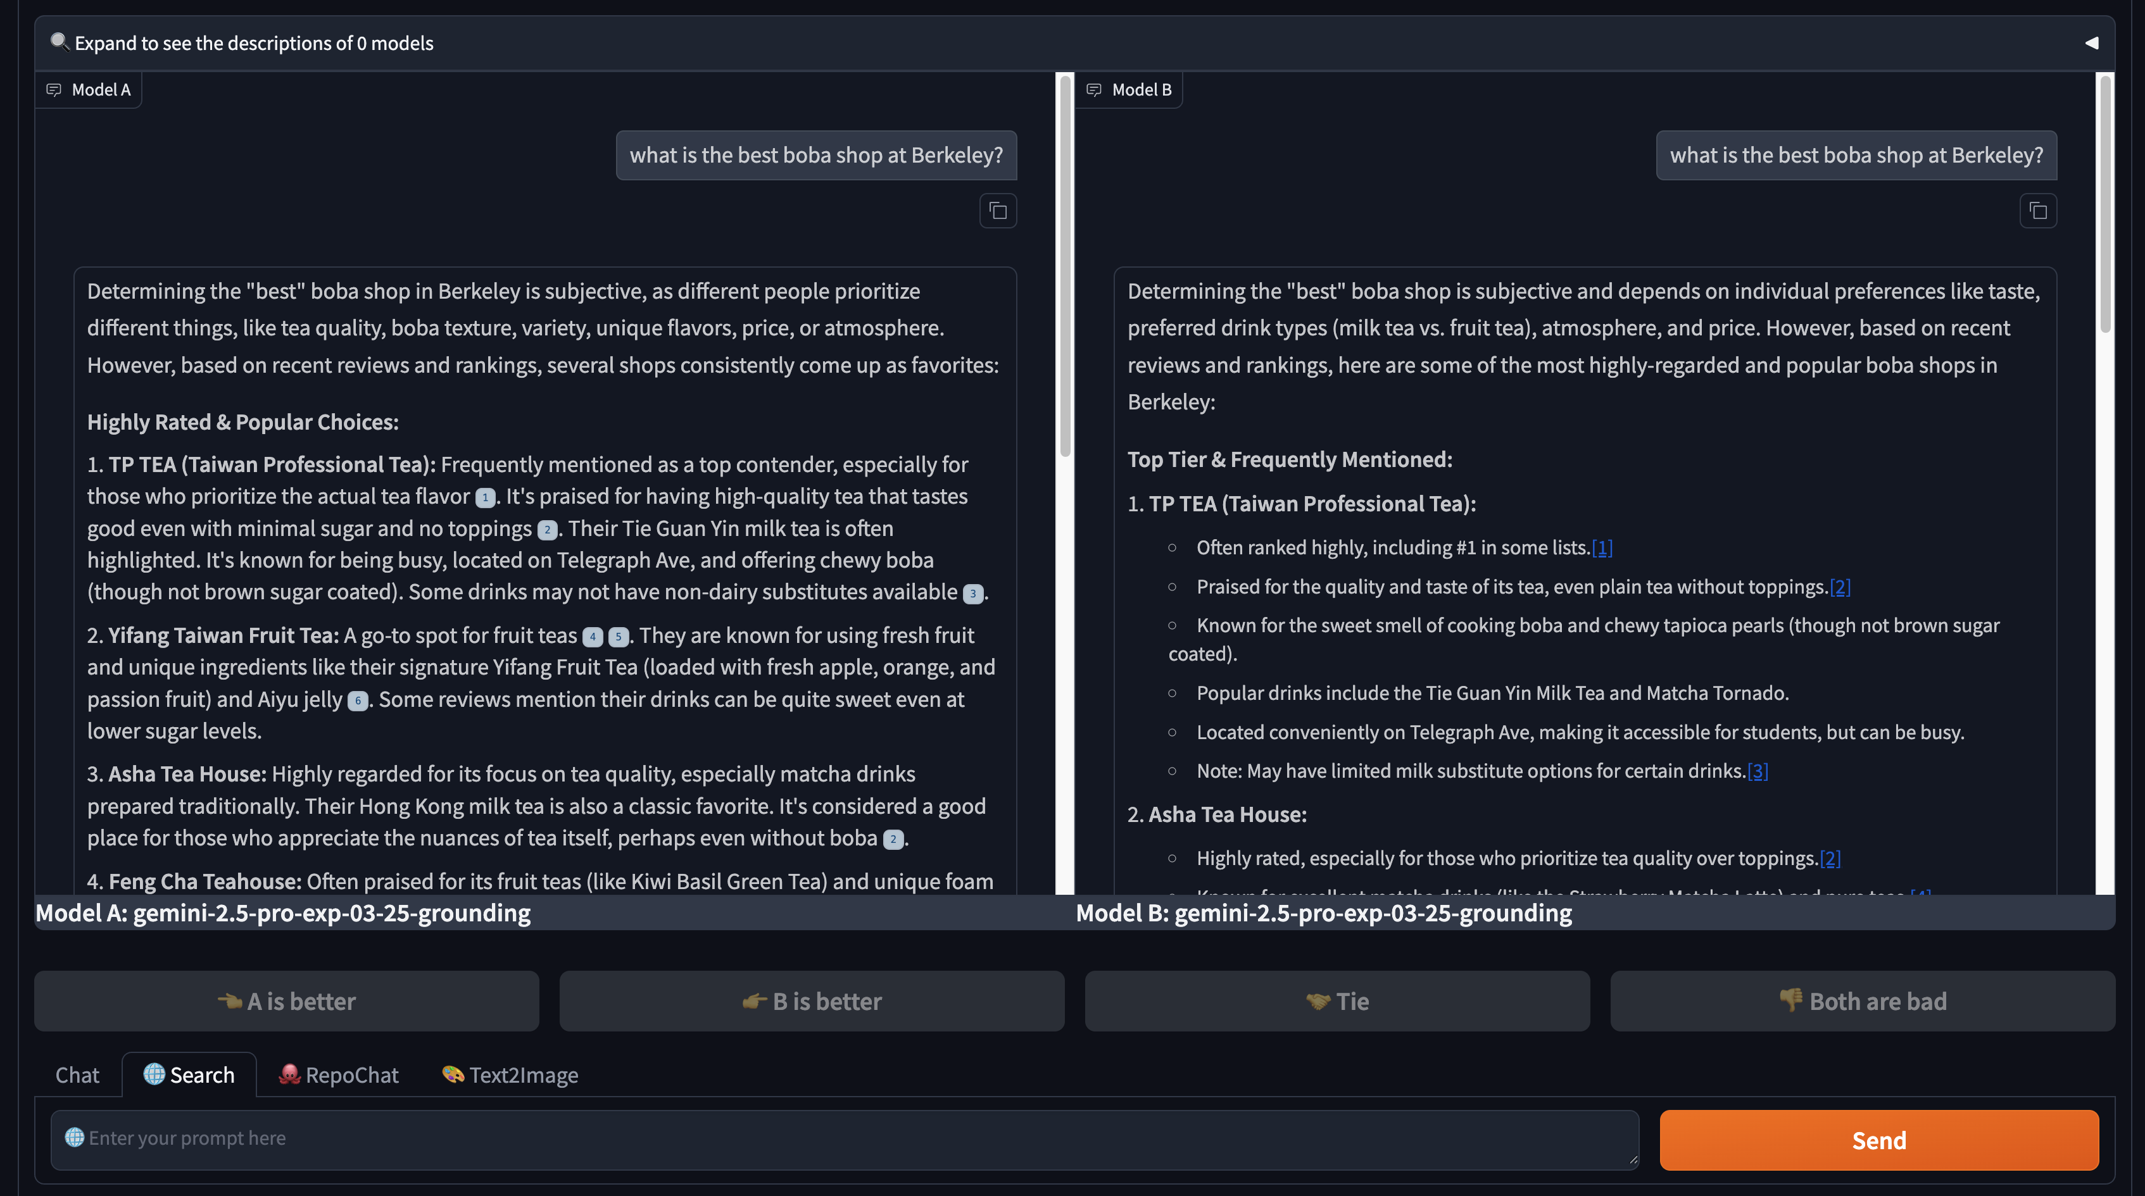Vote 'A is better'
The height and width of the screenshot is (1196, 2145).
click(x=286, y=1001)
